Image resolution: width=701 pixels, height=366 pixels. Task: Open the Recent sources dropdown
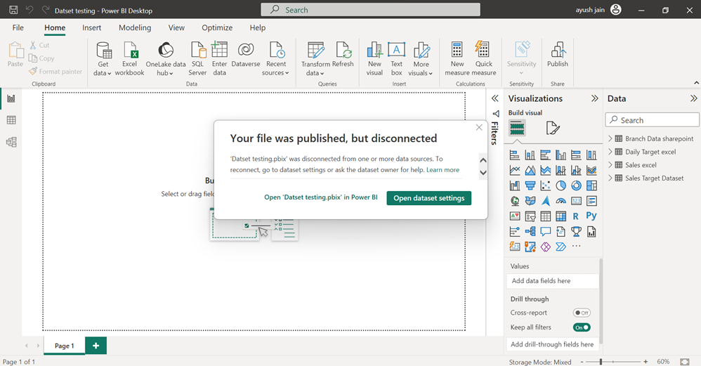pos(275,59)
